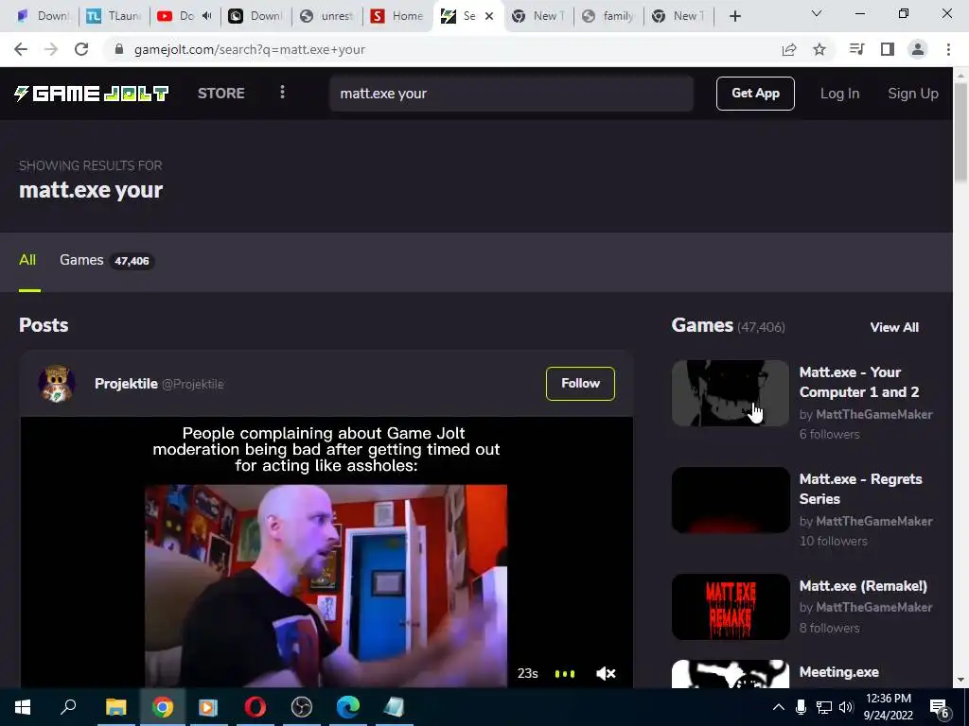The image size is (969, 726).
Task: Select the All results tab
Action: (x=27, y=260)
